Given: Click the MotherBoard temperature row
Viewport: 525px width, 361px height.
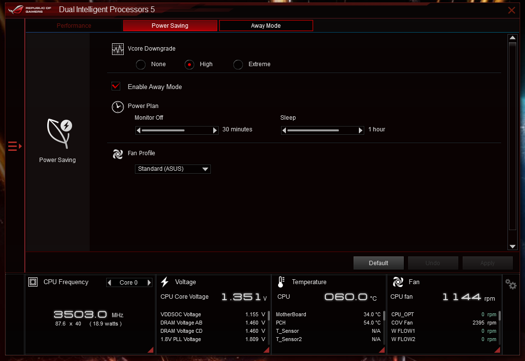Looking at the screenshot, I should tap(328, 314).
